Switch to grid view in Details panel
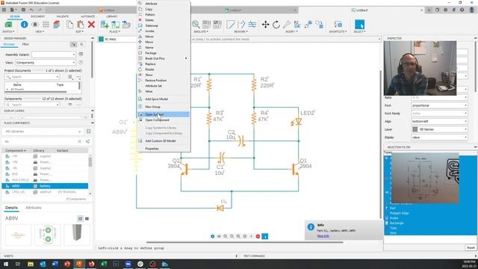 coord(80,218)
